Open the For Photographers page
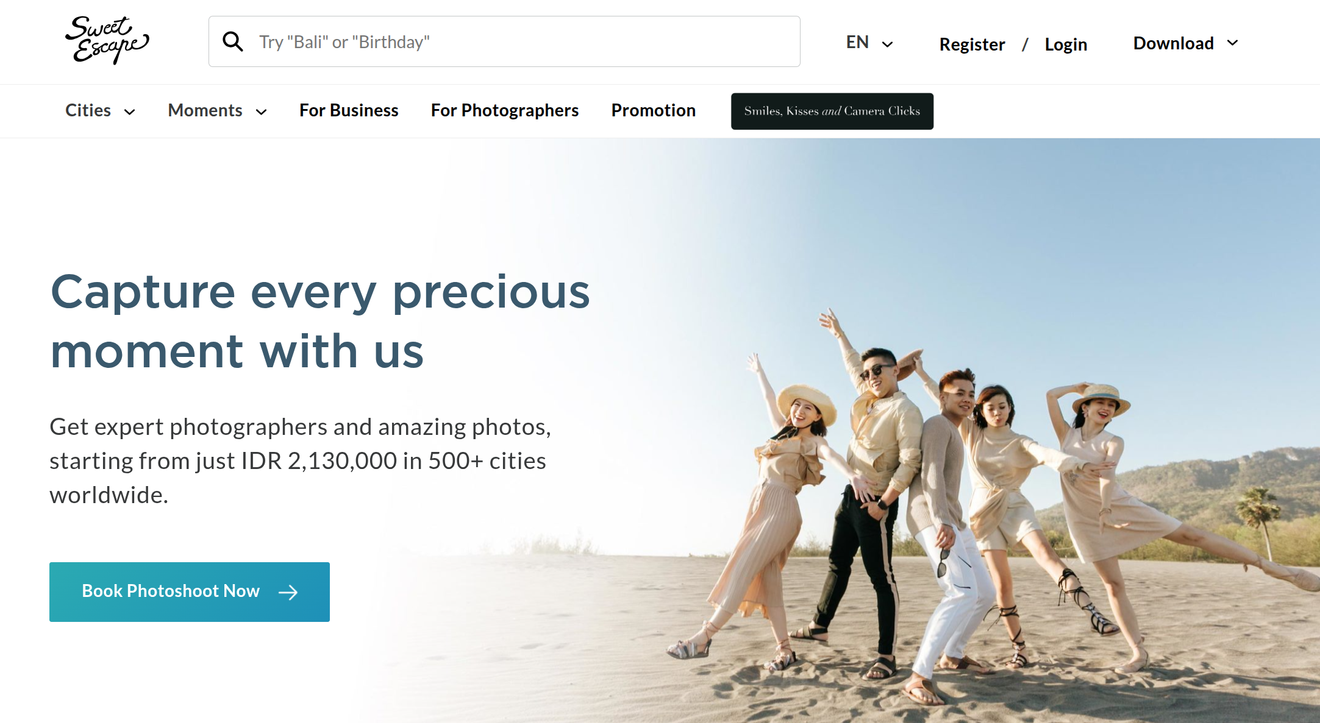This screenshot has height=723, width=1320. (505, 110)
